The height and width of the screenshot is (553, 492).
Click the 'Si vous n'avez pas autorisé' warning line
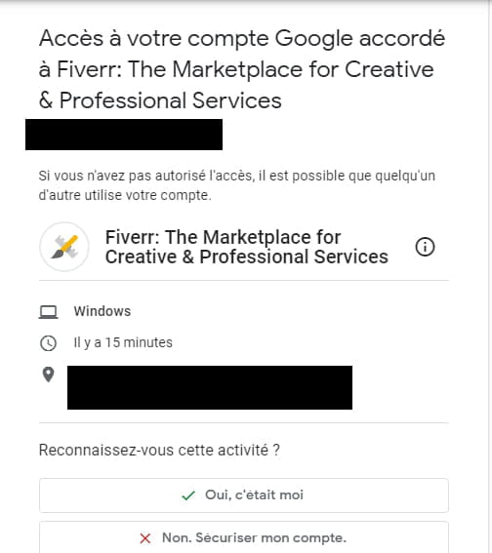[237, 176]
